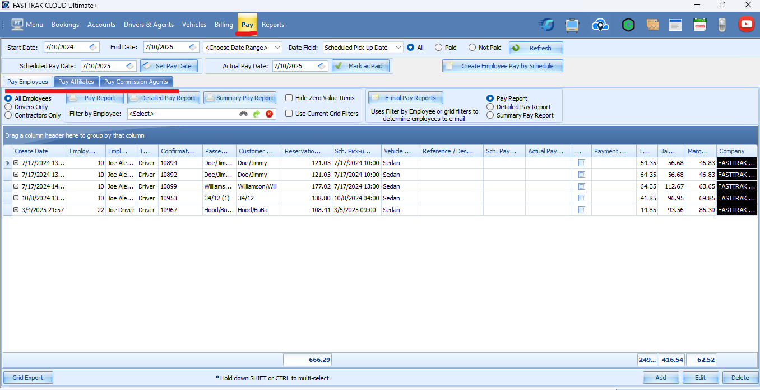Open the Date Field dropdown
760x390 pixels.
[x=363, y=48]
